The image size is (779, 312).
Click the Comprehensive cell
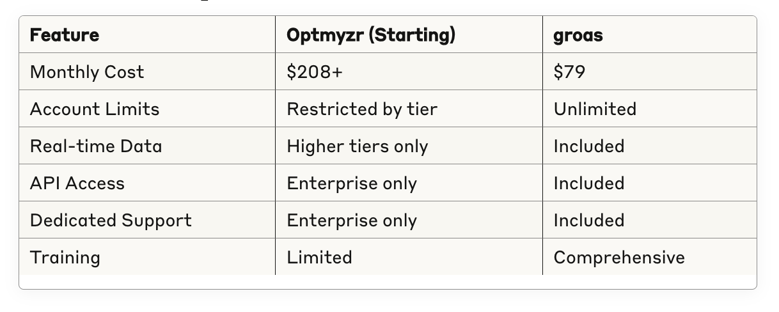click(x=619, y=258)
